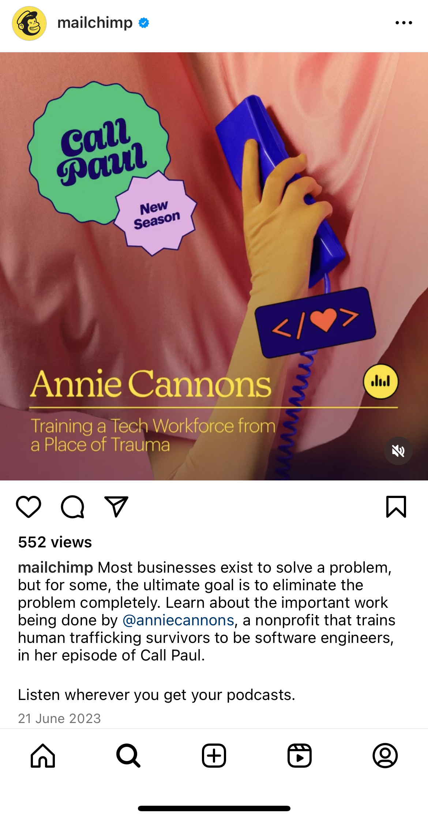Open mailchimp profile picture
Screen dimensions: 428x820
(29, 23)
